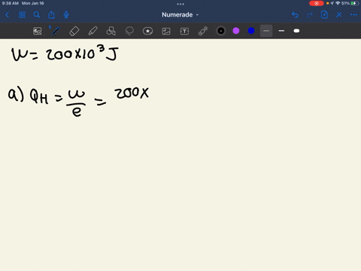Screen dimensions: 361x271
Task: Tap the red screen recording indicator
Action: (x=317, y=3)
